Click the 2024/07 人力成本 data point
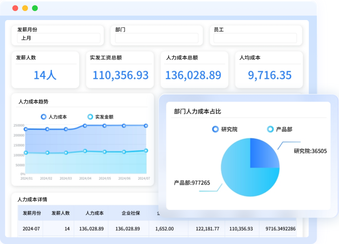This screenshot has height=244, width=339. 146,126
